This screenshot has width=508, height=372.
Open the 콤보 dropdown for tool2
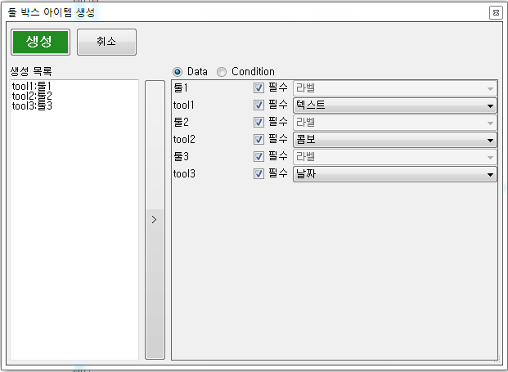tap(394, 140)
